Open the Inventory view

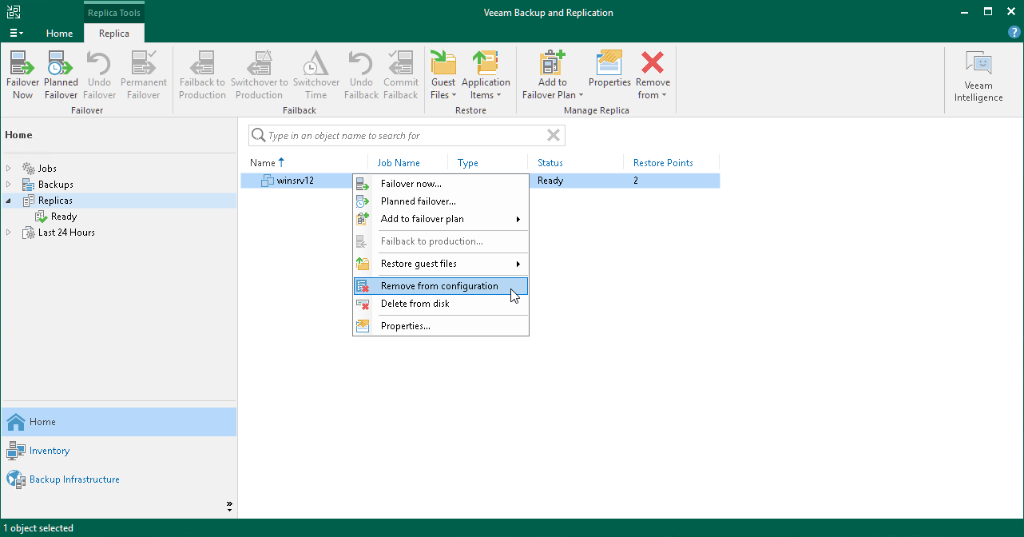tap(119, 451)
